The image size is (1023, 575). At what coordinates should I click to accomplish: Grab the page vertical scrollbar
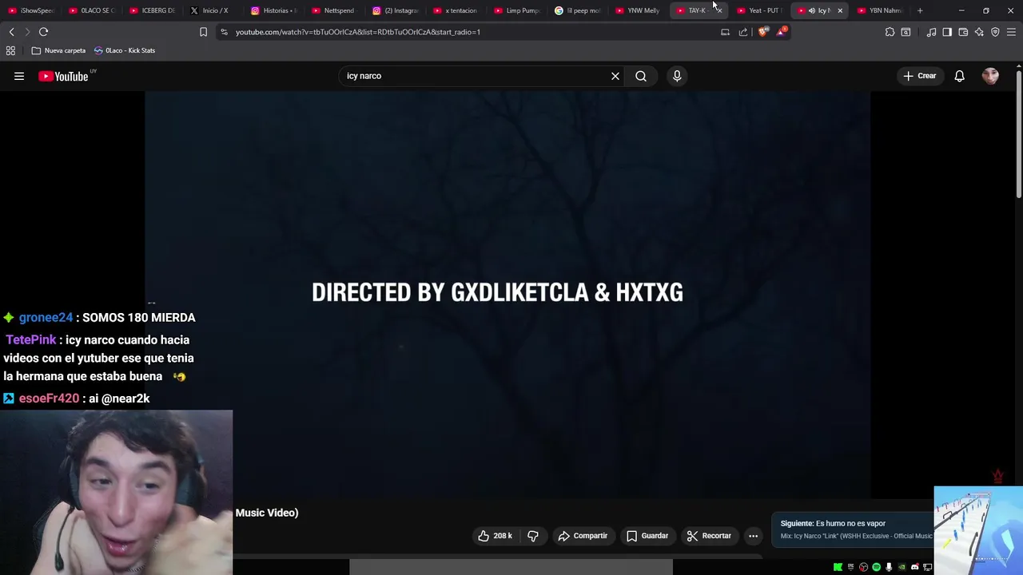(1018, 134)
